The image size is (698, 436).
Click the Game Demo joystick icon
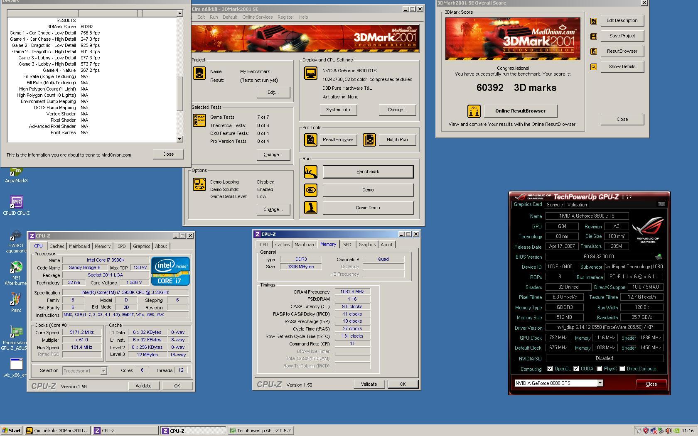(x=310, y=208)
